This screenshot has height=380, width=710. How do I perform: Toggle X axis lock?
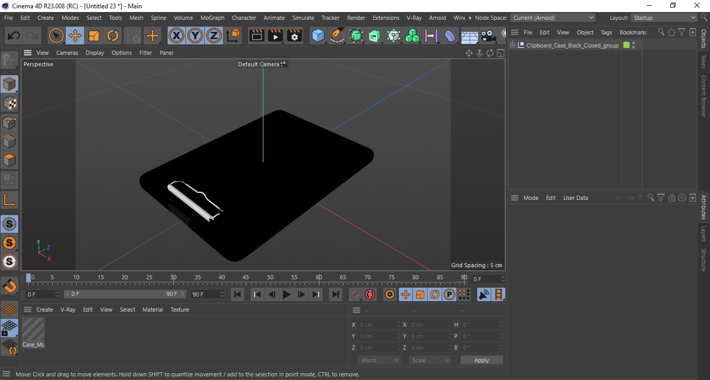tap(176, 35)
